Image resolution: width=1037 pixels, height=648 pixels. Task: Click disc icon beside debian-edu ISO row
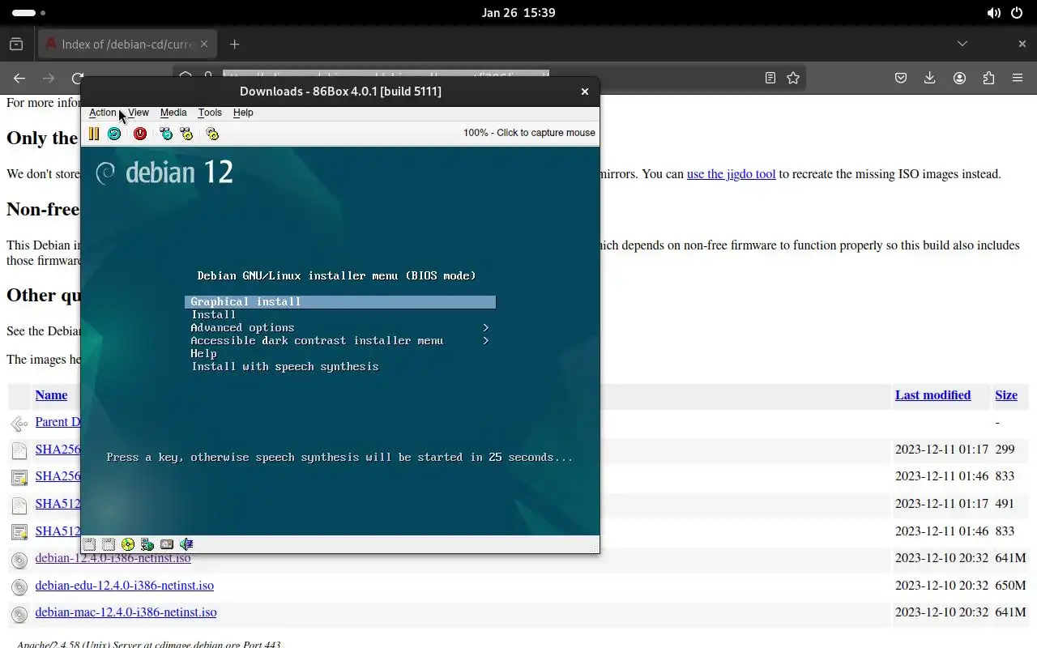click(19, 586)
